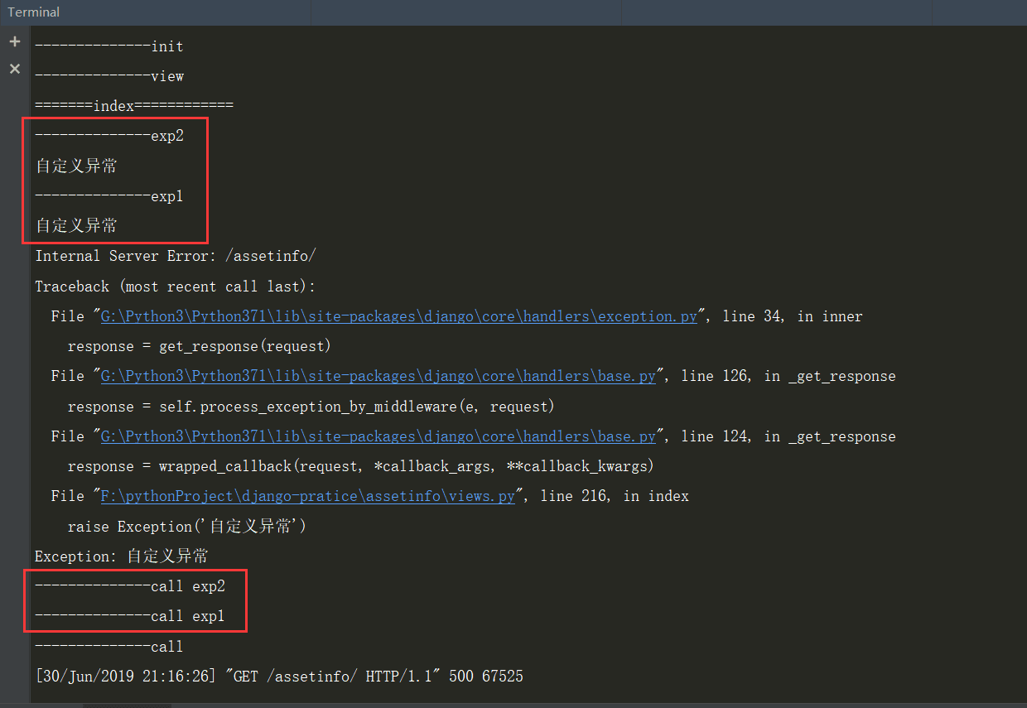This screenshot has height=708, width=1027.
Task: Open the base.py link at line 126
Action: (378, 376)
